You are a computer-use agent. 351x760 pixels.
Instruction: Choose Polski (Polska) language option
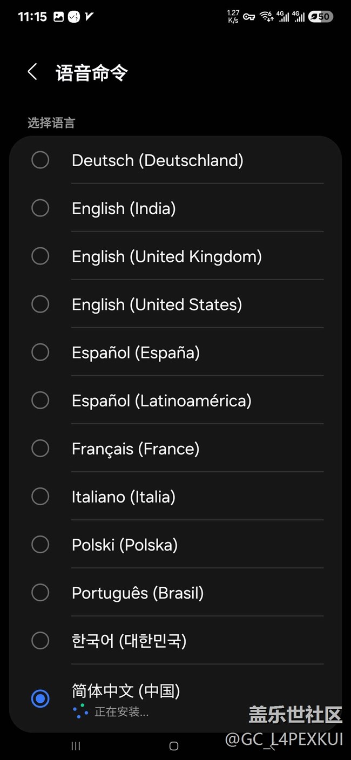click(175, 544)
